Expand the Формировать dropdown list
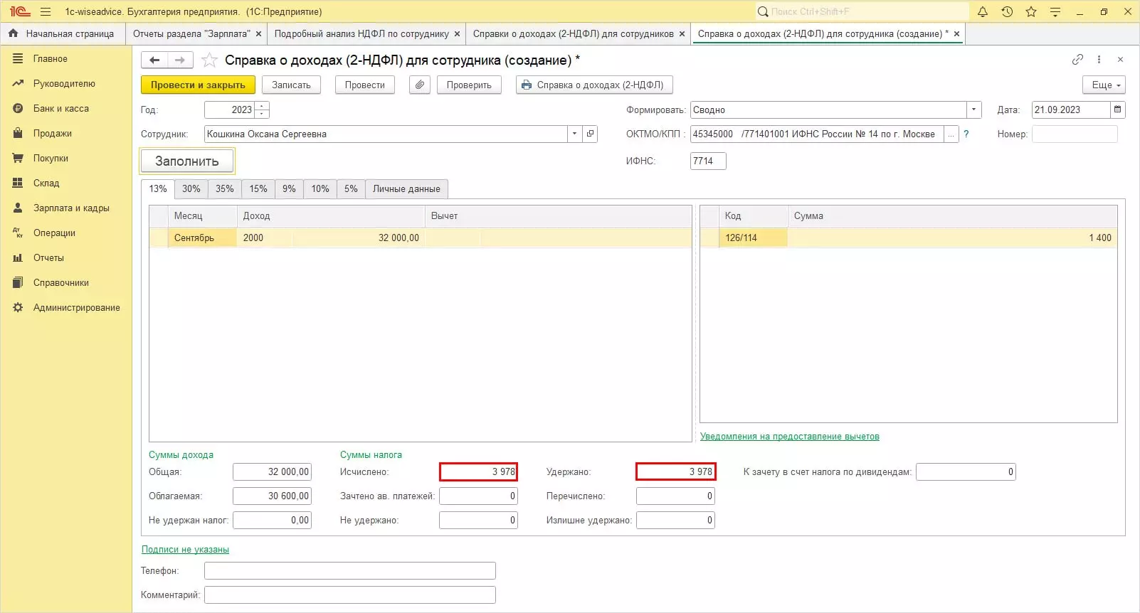The height and width of the screenshot is (613, 1140). point(973,110)
